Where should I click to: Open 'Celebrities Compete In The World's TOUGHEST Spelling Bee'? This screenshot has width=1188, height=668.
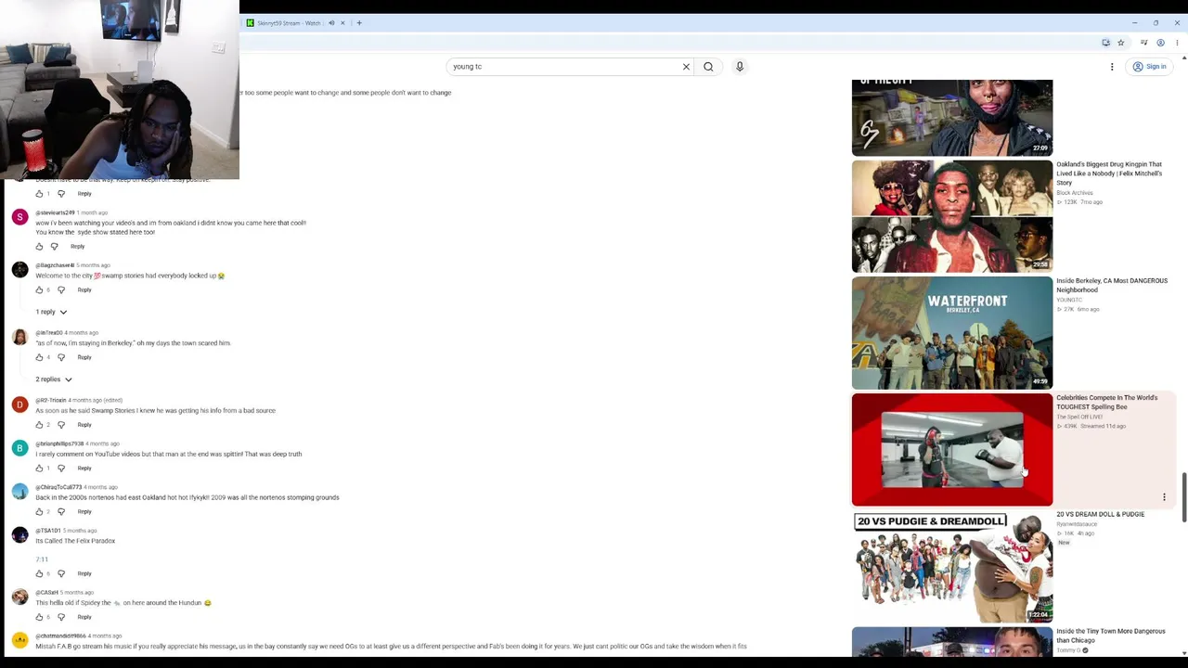(x=1107, y=403)
